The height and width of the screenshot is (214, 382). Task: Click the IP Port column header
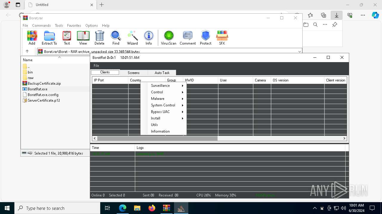(110, 80)
